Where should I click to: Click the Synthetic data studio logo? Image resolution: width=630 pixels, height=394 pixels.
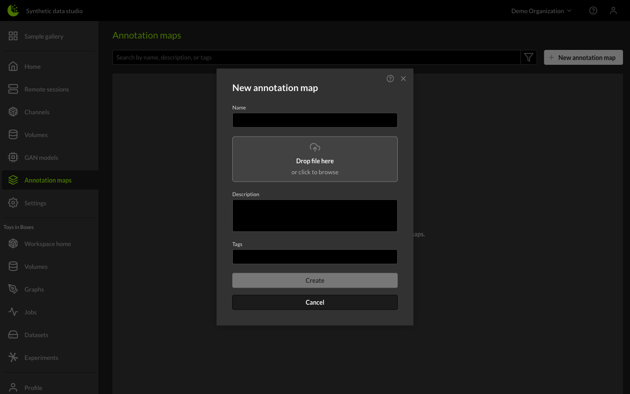point(13,10)
